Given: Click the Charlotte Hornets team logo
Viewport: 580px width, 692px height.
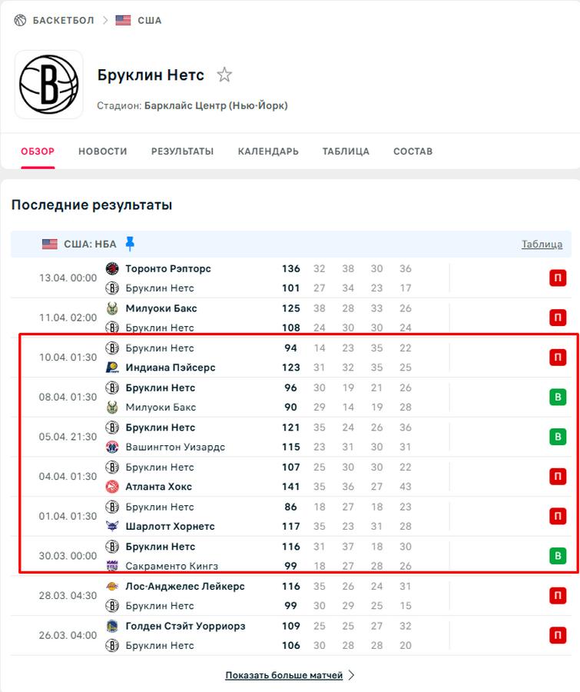Looking at the screenshot, I should coord(112,526).
